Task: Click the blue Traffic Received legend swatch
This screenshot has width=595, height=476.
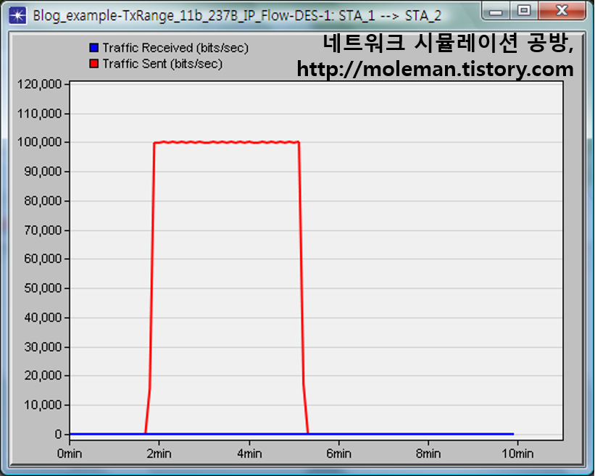Action: [93, 48]
